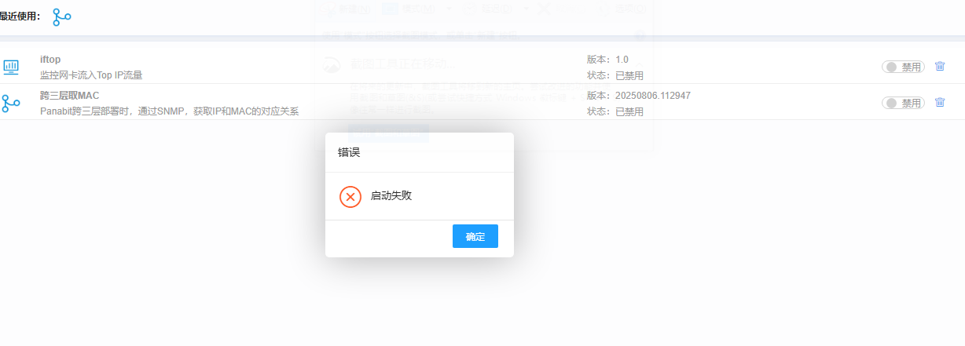This screenshot has width=965, height=346.
Task: Delete 跨三层取MAC with its trash icon
Action: coord(940,103)
